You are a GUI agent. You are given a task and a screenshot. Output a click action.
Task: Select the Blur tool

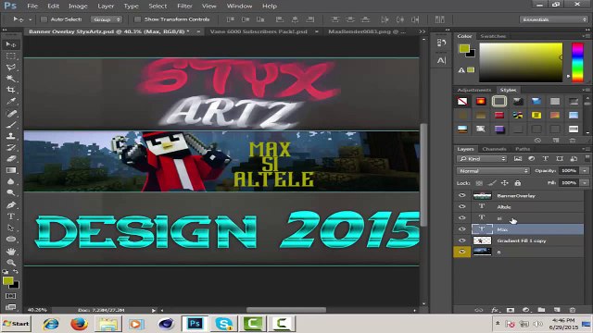tap(10, 181)
